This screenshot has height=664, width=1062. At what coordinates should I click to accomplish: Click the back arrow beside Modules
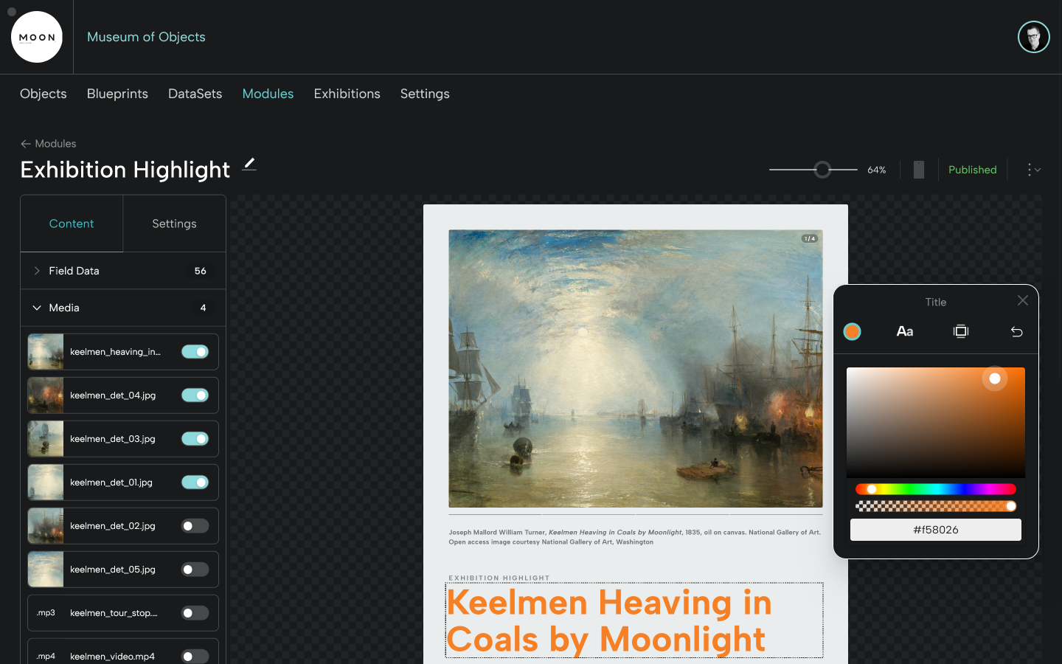26,144
